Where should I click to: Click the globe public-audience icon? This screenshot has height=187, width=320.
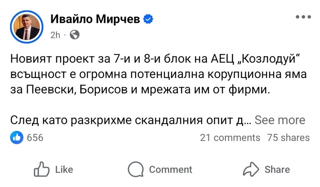(x=75, y=35)
